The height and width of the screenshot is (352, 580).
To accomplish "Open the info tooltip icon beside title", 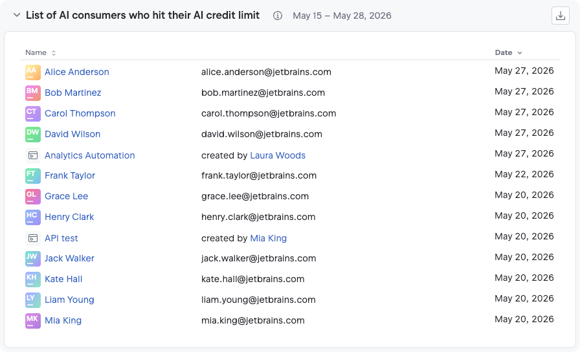I will click(278, 16).
